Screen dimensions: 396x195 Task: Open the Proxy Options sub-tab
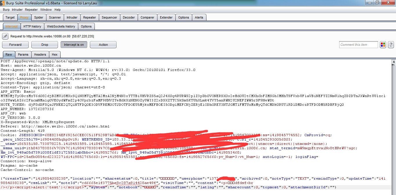click(86, 26)
